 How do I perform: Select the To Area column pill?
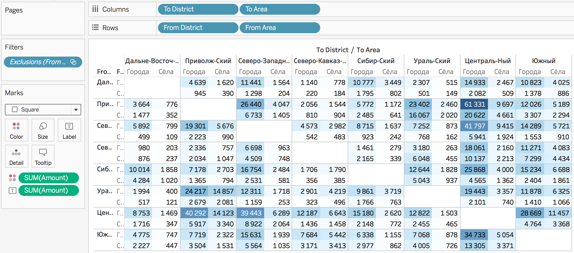coord(279,9)
